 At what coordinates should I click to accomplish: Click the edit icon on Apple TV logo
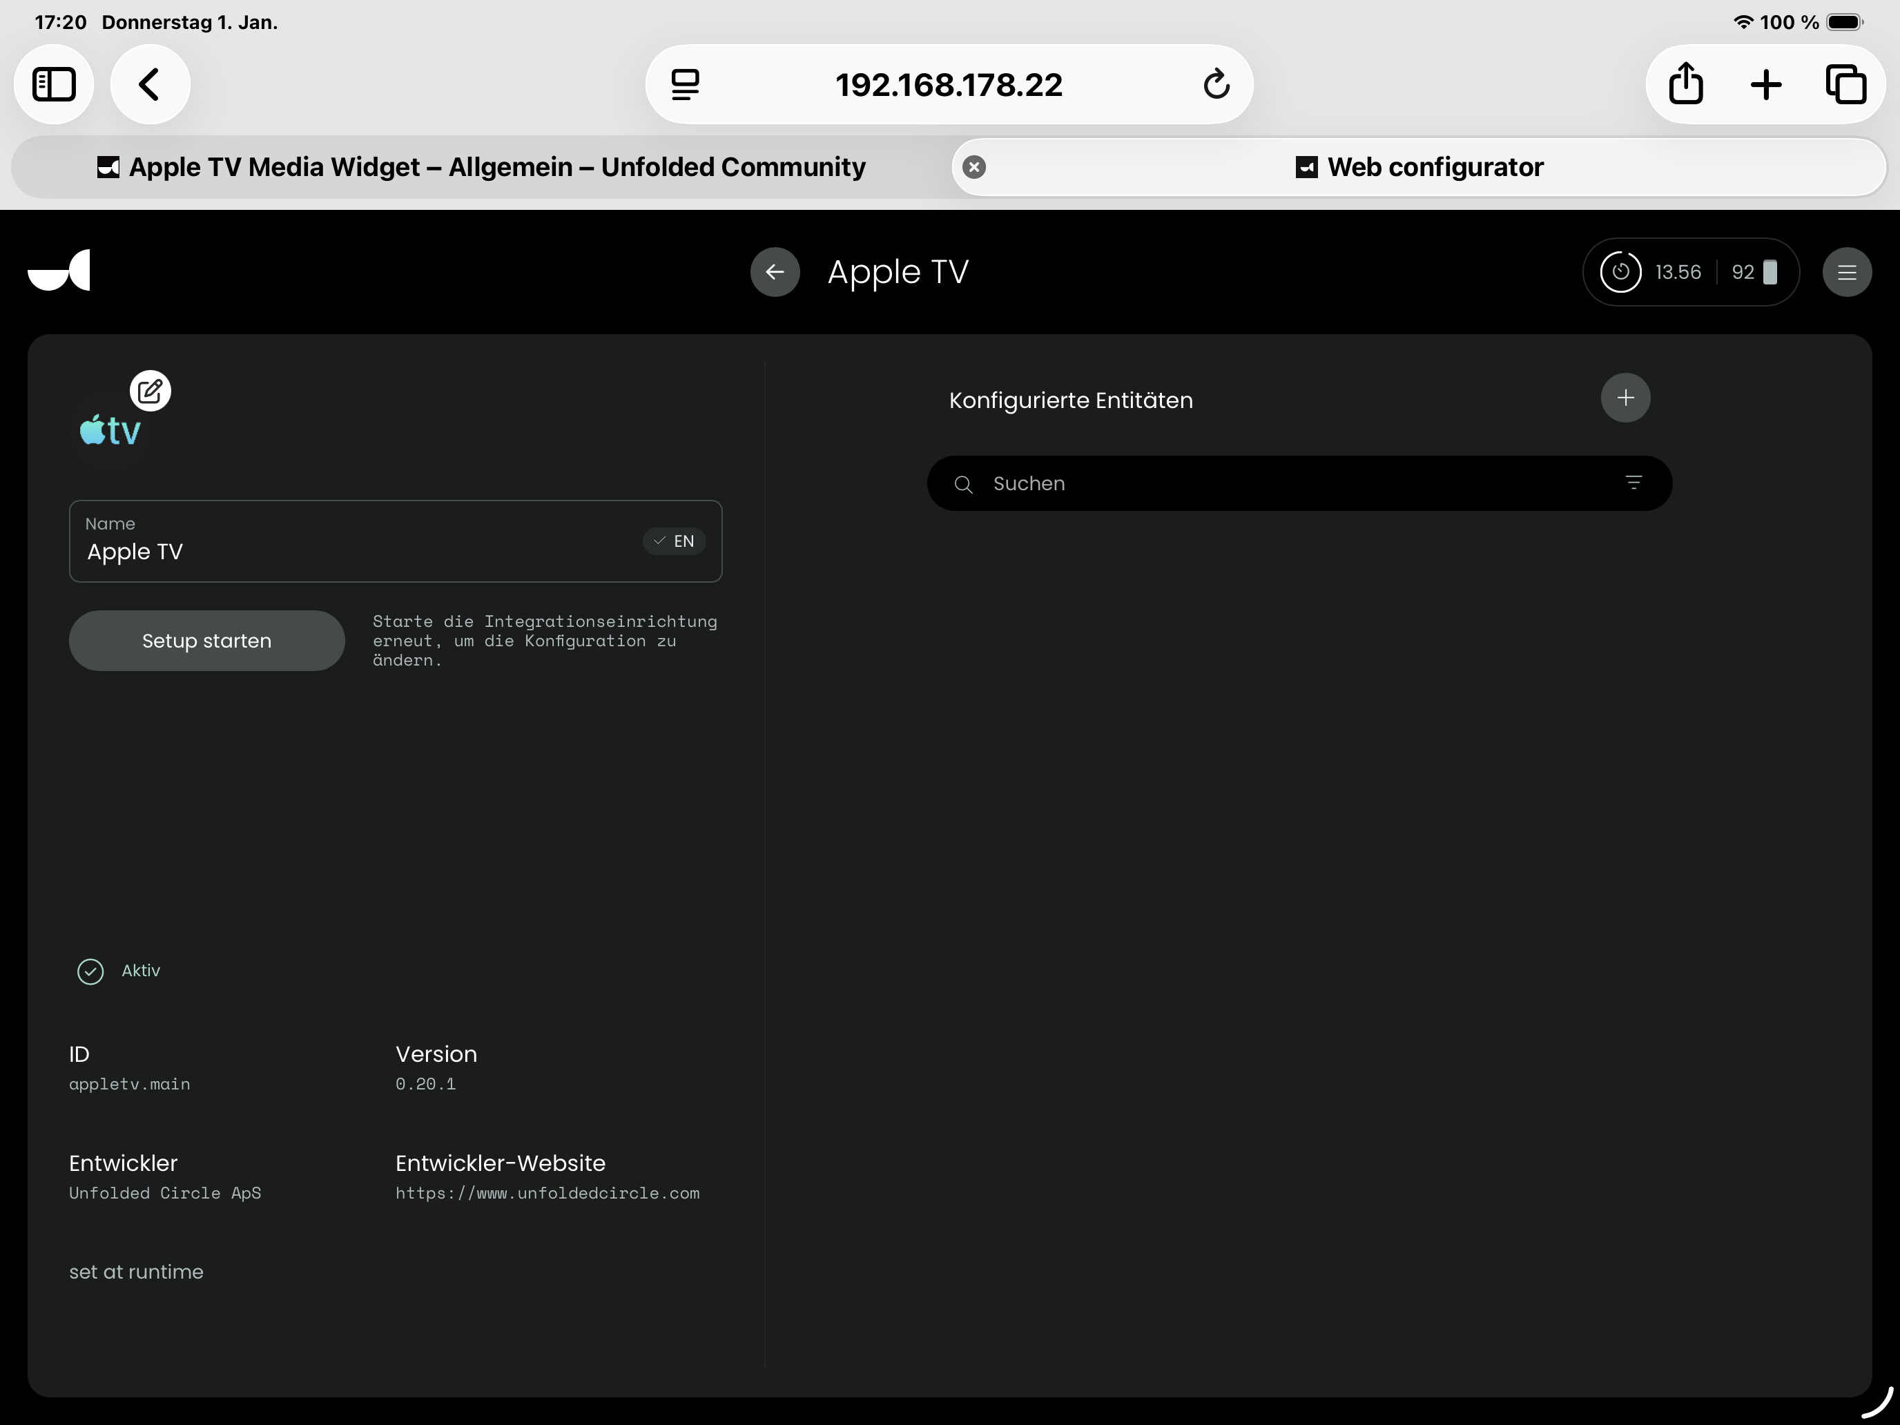[151, 391]
